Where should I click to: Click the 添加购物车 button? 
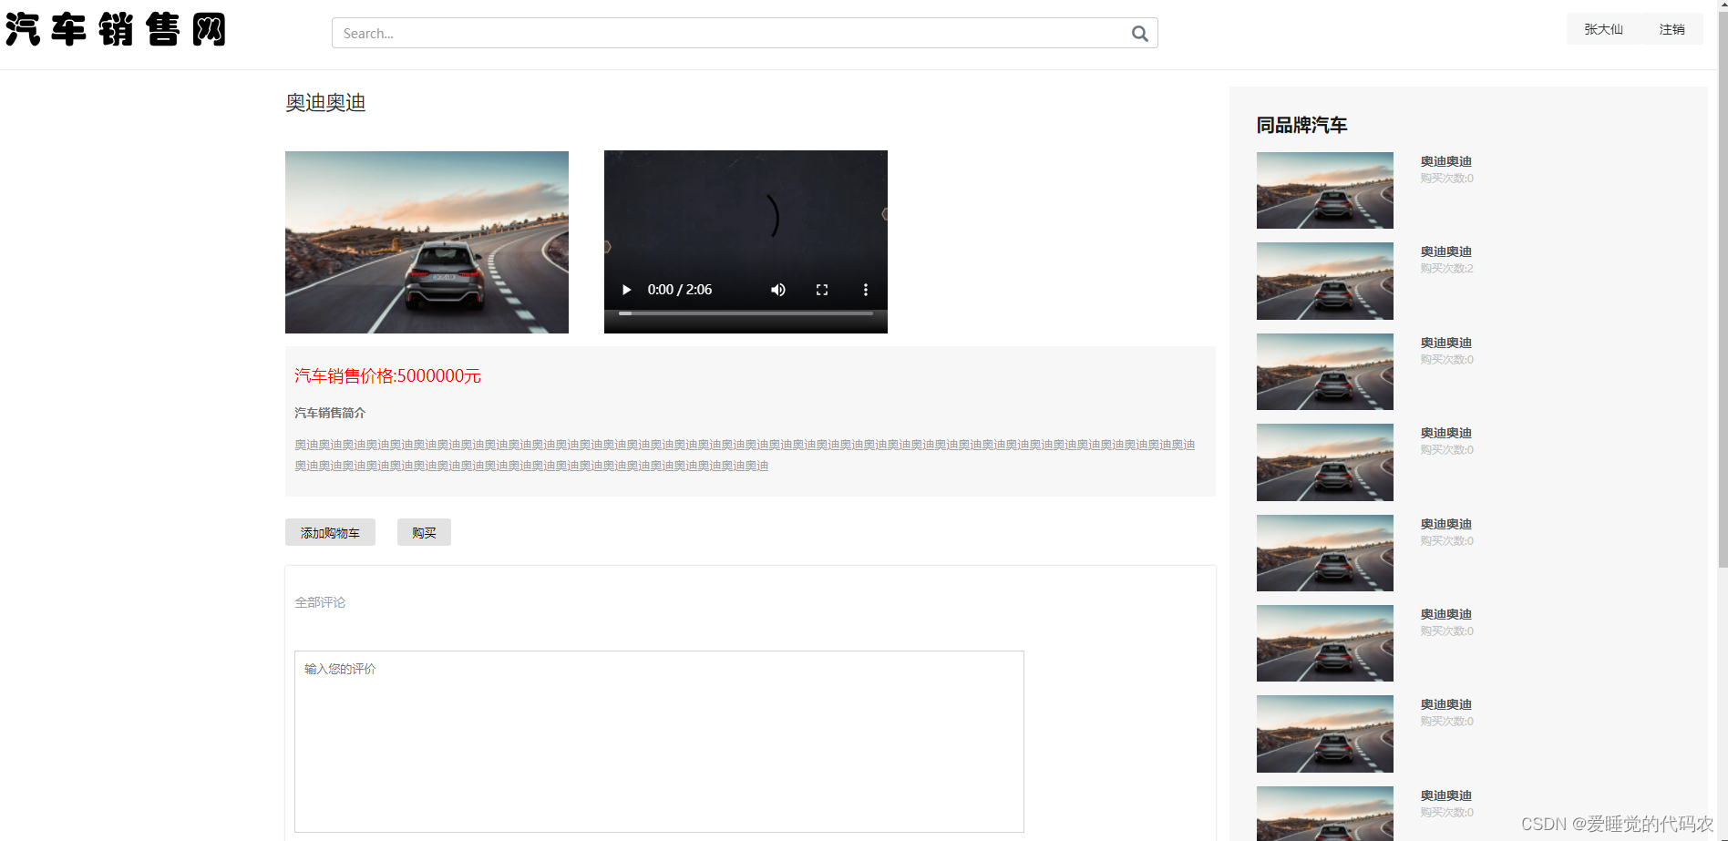tap(330, 532)
